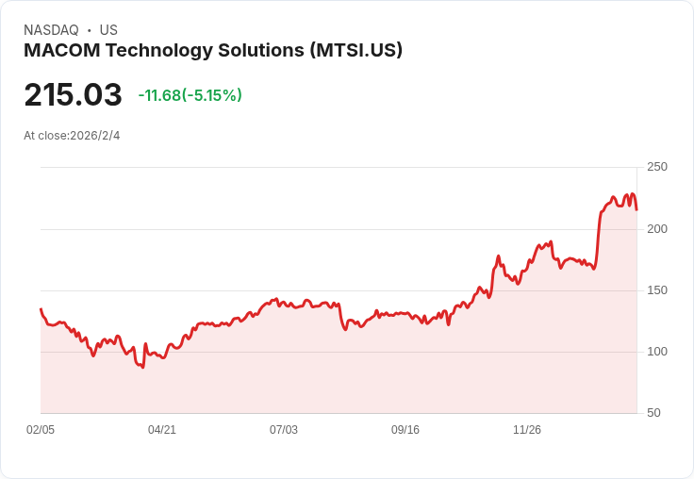
Task: Click the 09/16 date axis label
Action: pyautogui.click(x=405, y=429)
